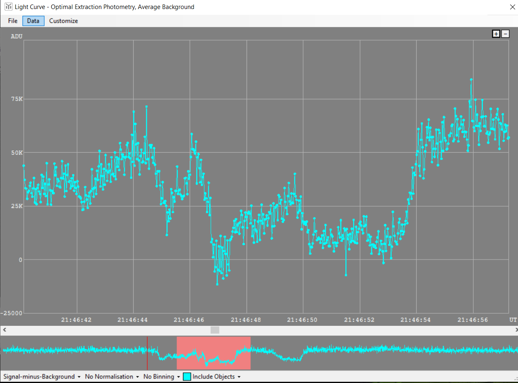This screenshot has width=518, height=383.
Task: Click the horizontal scrollbar thumb
Action: pos(215,330)
